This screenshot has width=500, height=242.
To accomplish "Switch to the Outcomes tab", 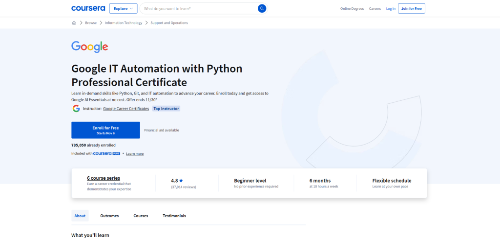I will 109,216.
